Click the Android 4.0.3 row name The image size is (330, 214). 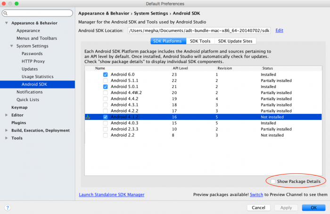(124, 123)
